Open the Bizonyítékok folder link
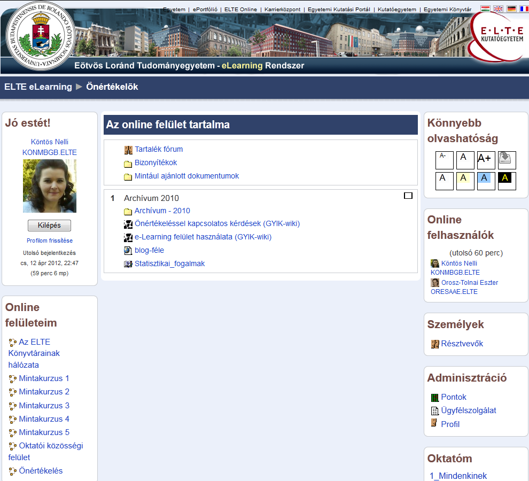This screenshot has height=481, width=529. pos(155,162)
